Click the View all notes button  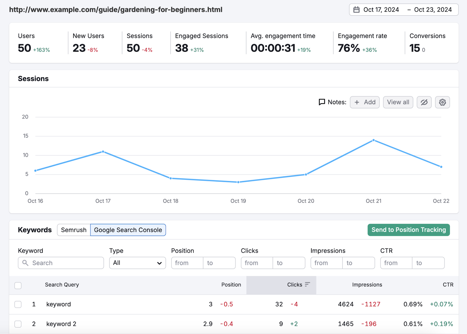click(x=398, y=102)
